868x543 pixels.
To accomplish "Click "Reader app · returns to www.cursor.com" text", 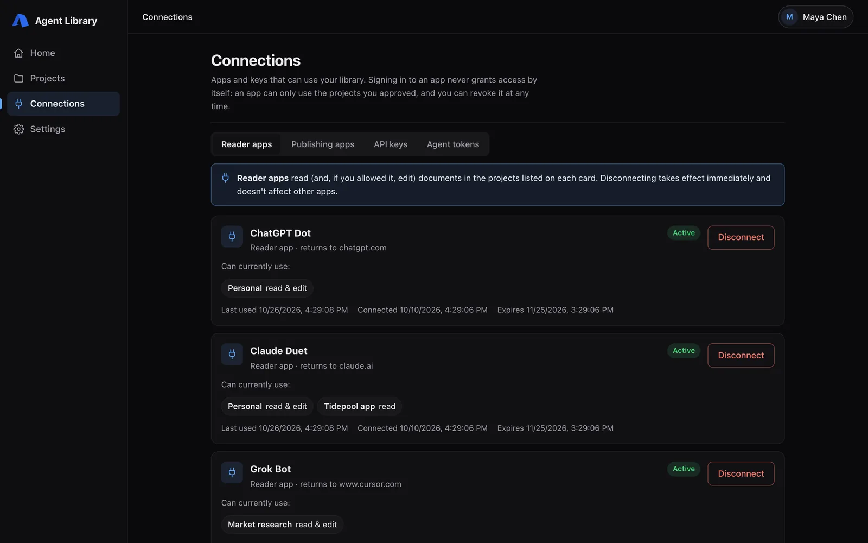I will [325, 484].
